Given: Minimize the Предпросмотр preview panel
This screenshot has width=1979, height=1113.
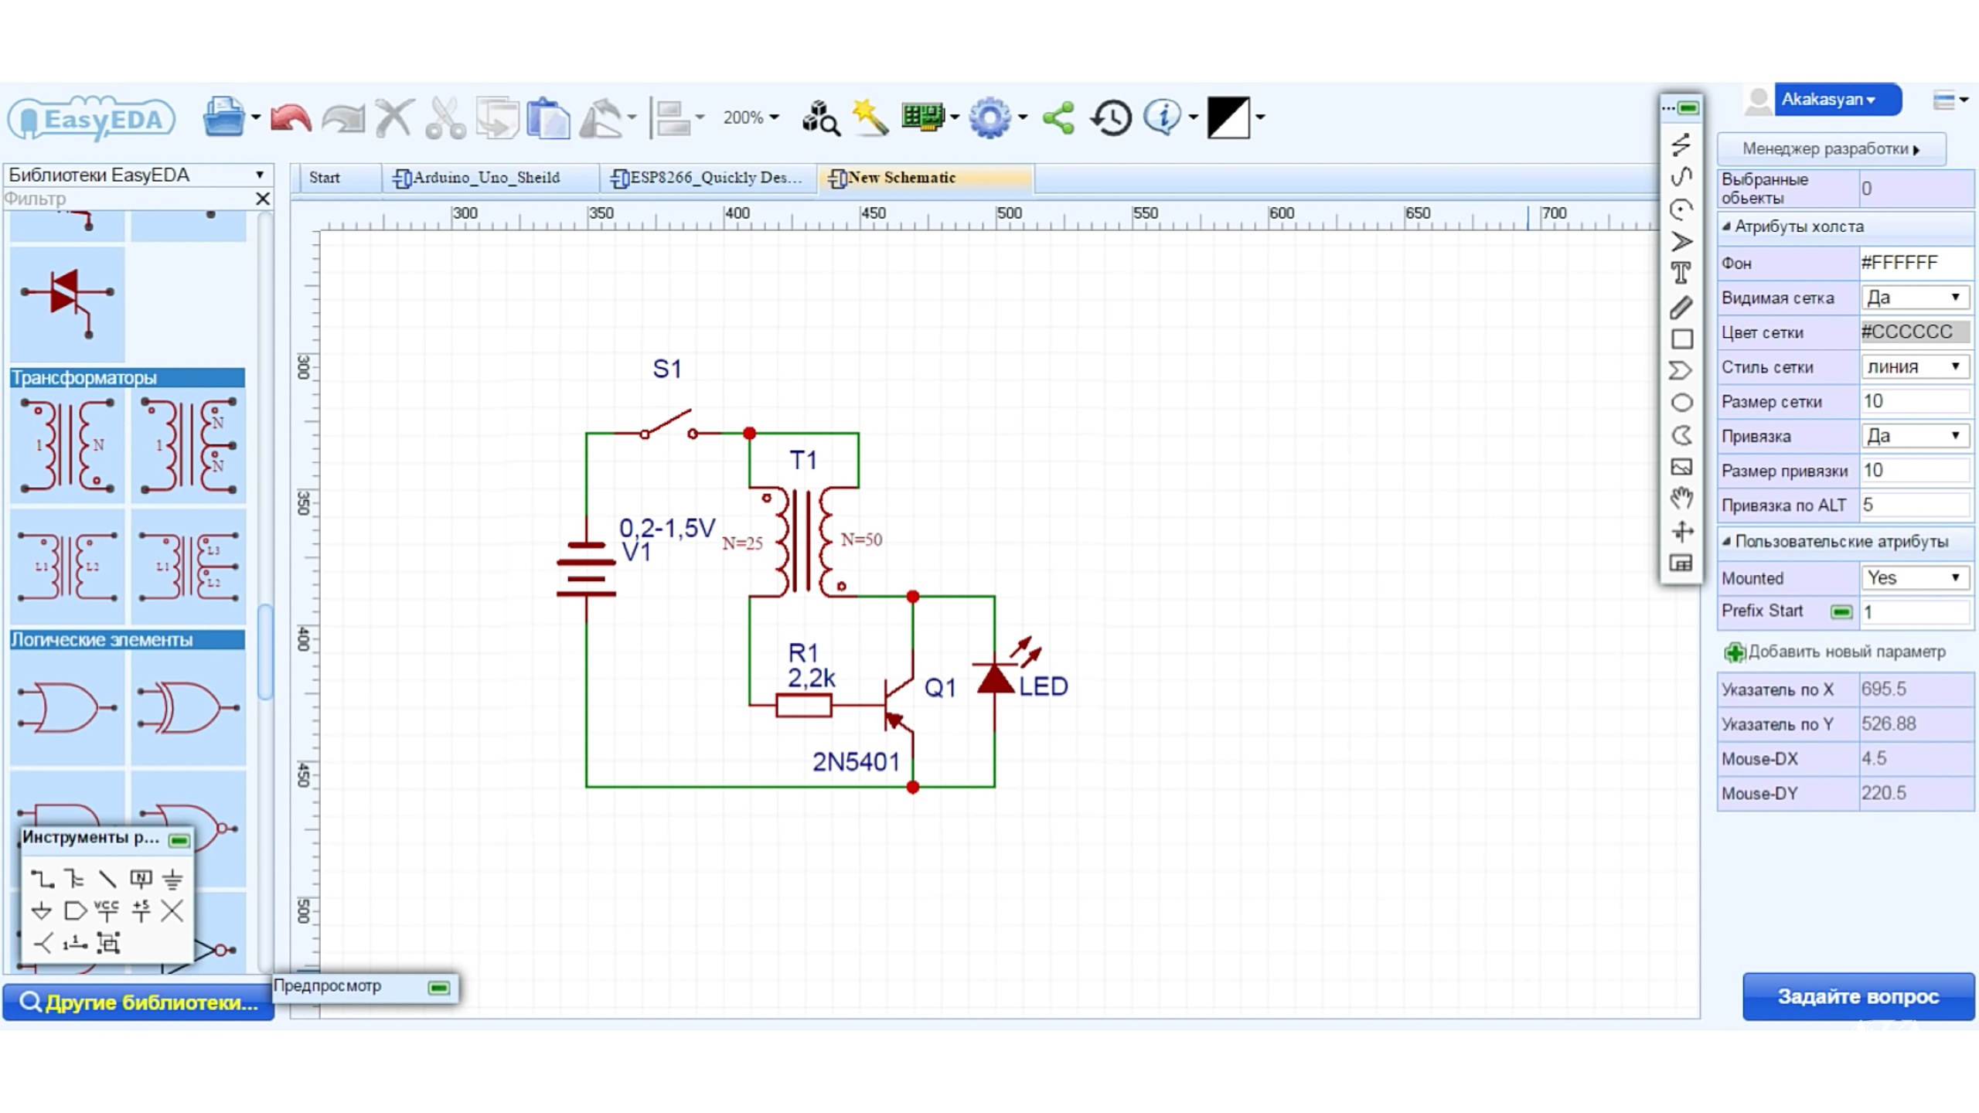Looking at the screenshot, I should (439, 988).
